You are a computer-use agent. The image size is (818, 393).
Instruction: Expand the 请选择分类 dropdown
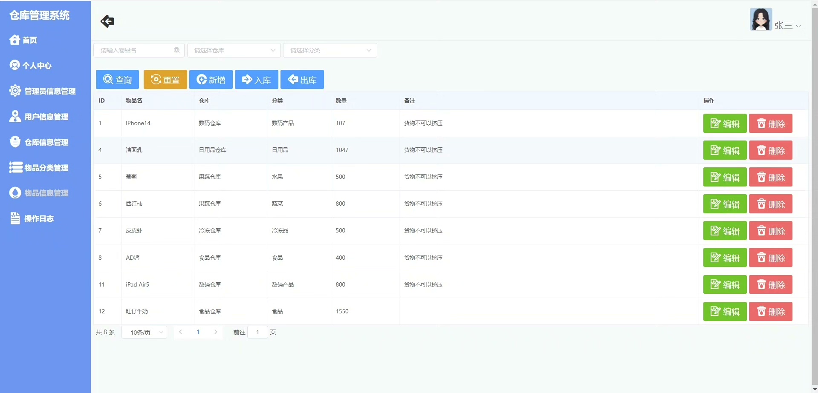(330, 50)
